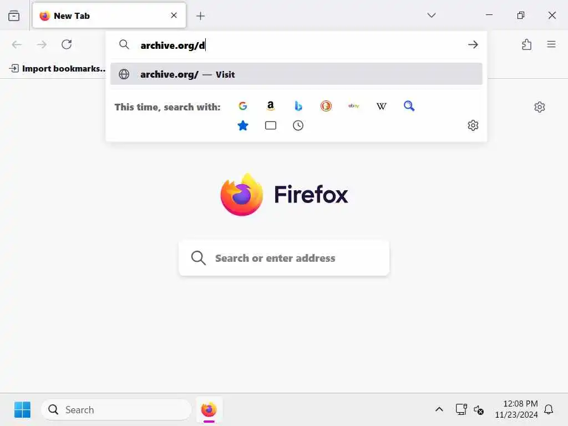
Task: Open Firefox View icon
Action: point(14,16)
